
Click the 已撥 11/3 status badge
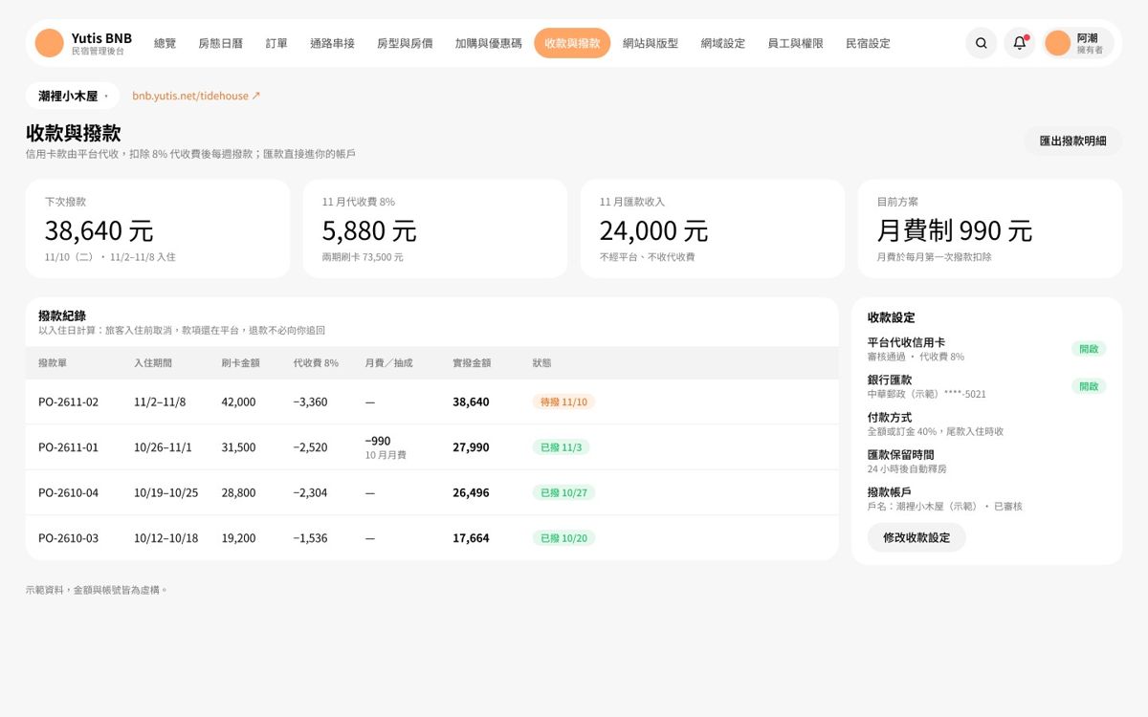[x=561, y=446]
